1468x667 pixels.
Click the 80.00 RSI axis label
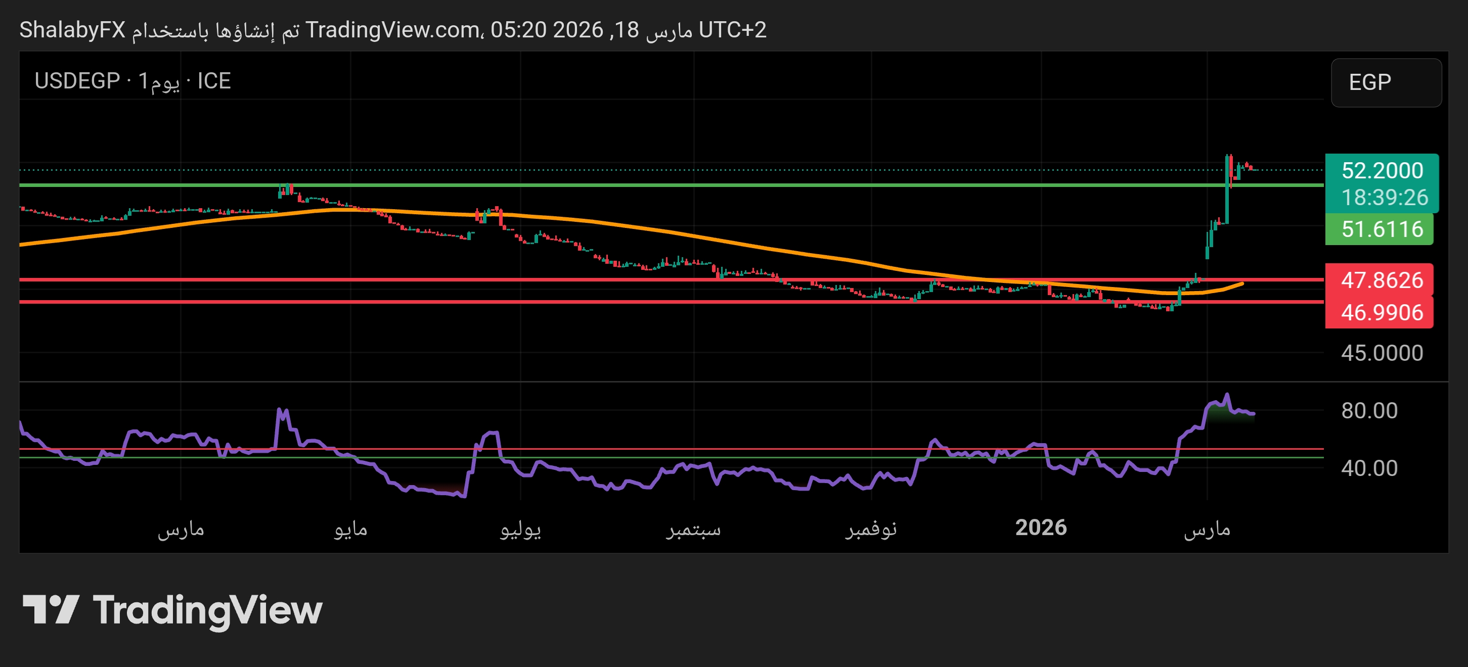(1369, 411)
